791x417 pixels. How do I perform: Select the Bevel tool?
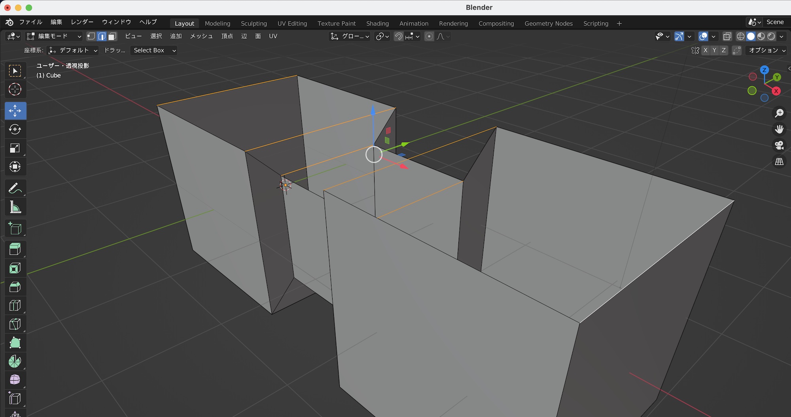(15, 287)
